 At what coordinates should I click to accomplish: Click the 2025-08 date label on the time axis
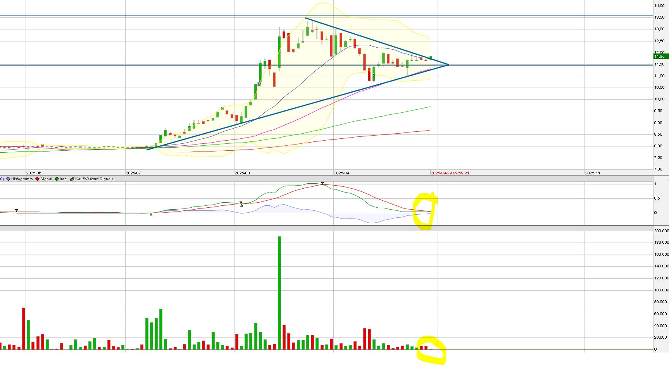coord(242,173)
